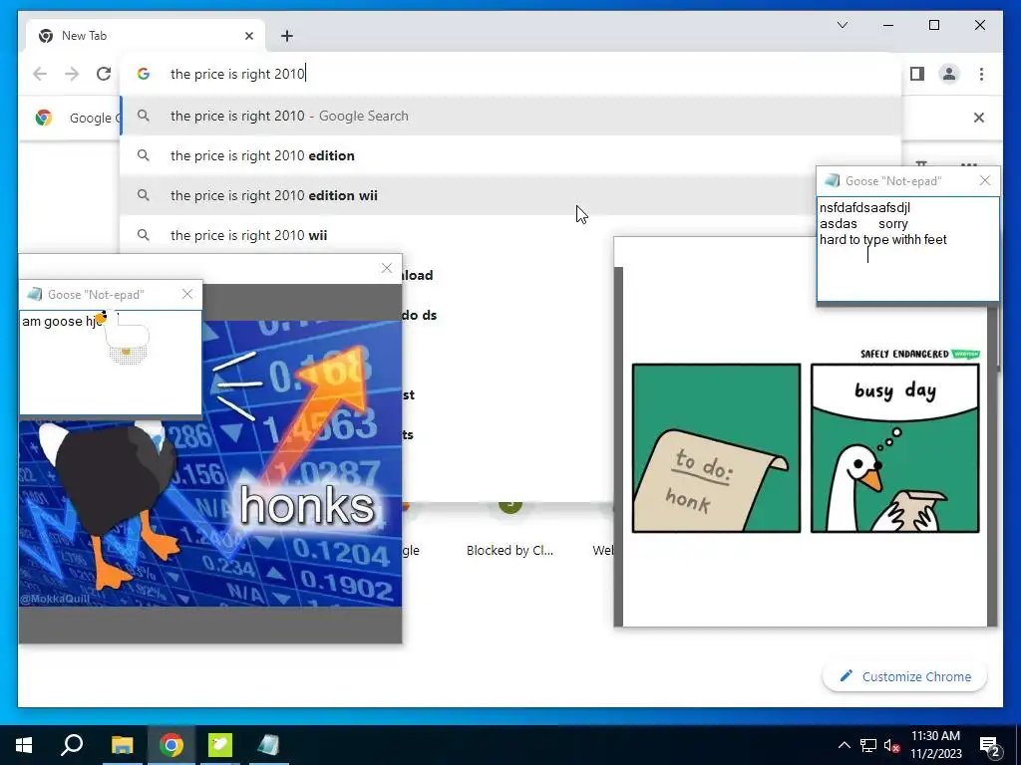Select the New Tab tab
Viewport: 1021px width, 765px height.
pyautogui.click(x=146, y=36)
